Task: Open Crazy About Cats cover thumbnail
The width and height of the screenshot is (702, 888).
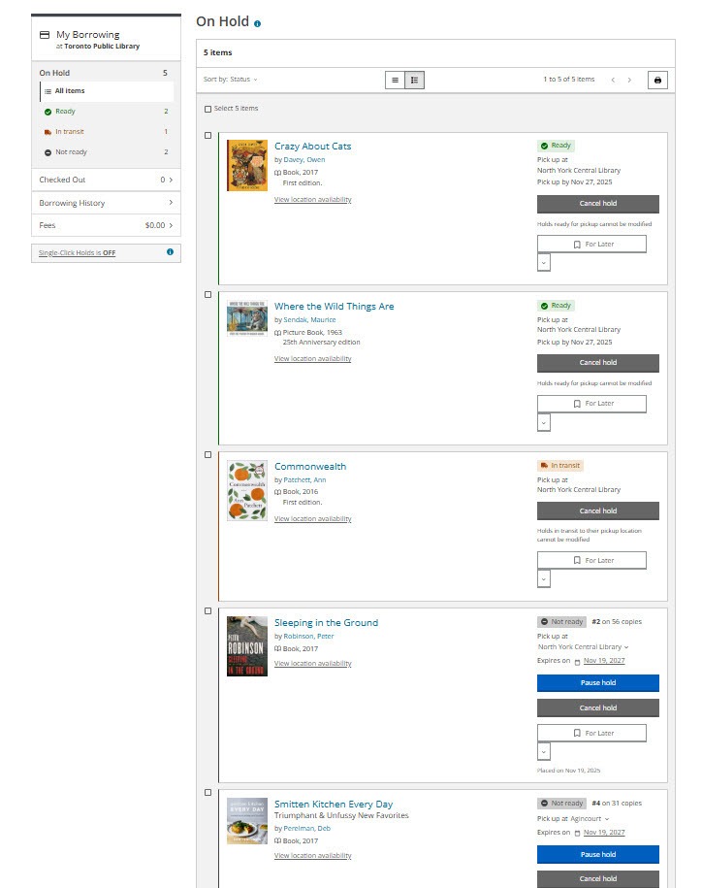Action: point(247,165)
